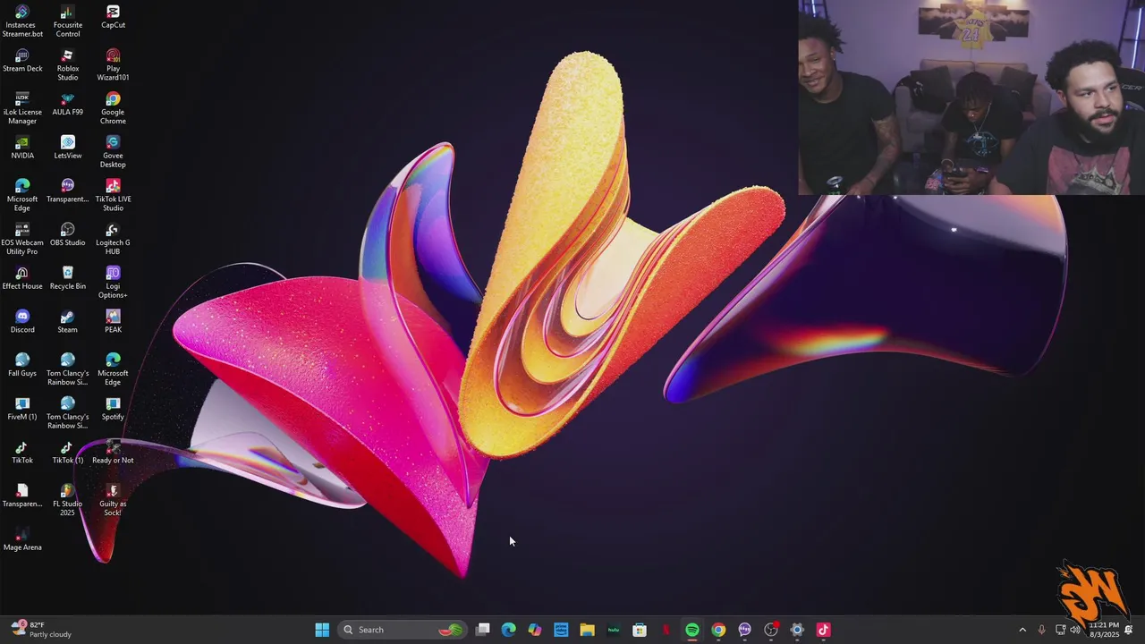Viewport: 1145px width, 644px height.
Task: Expand the hidden system tray icons
Action: point(1022,630)
